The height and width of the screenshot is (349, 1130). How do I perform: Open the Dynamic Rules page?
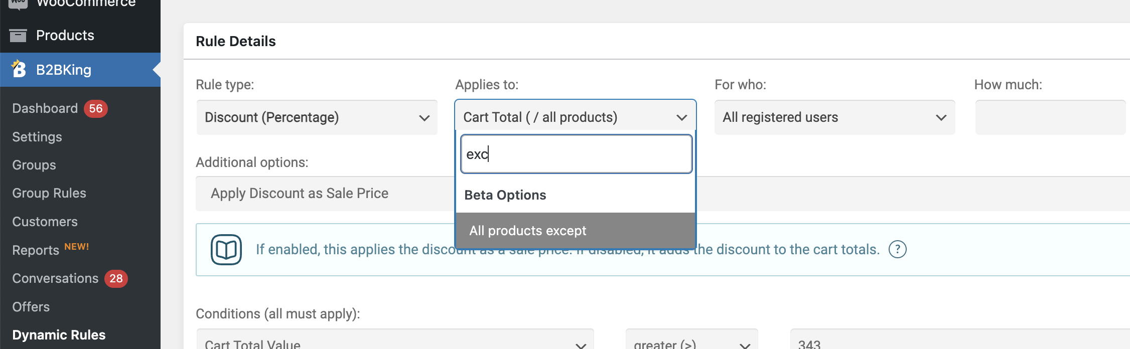point(59,335)
